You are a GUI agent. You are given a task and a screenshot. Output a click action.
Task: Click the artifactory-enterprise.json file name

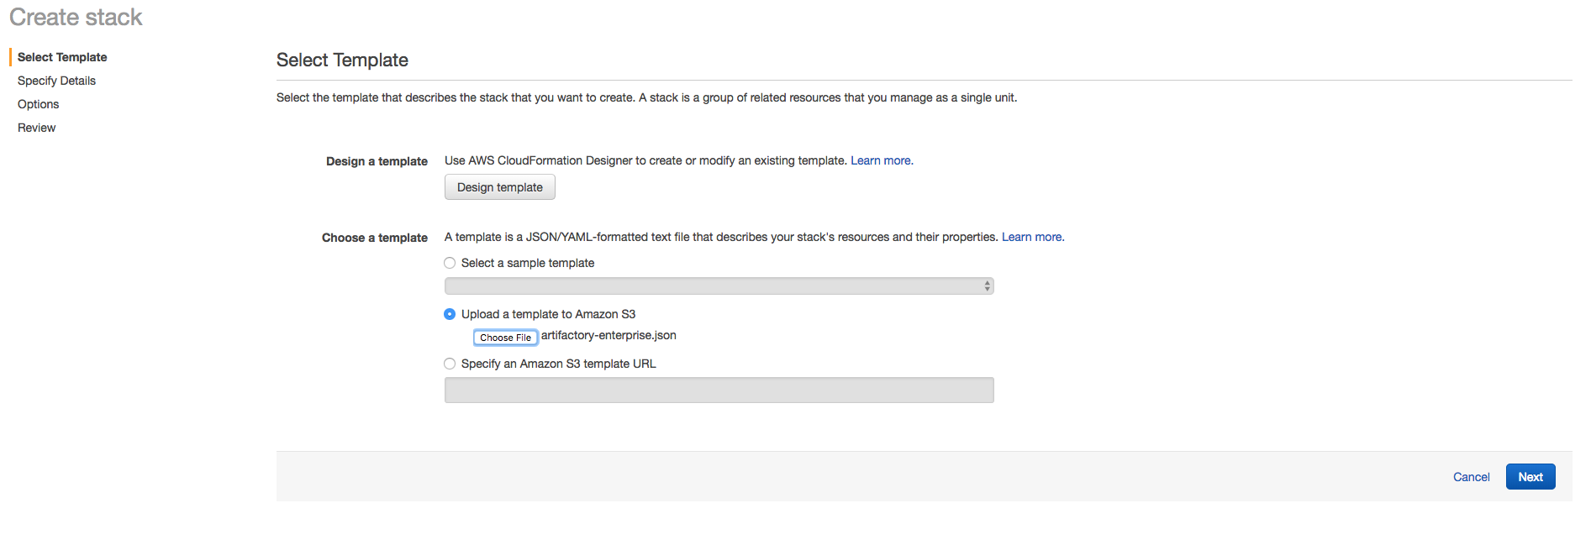[x=608, y=335]
